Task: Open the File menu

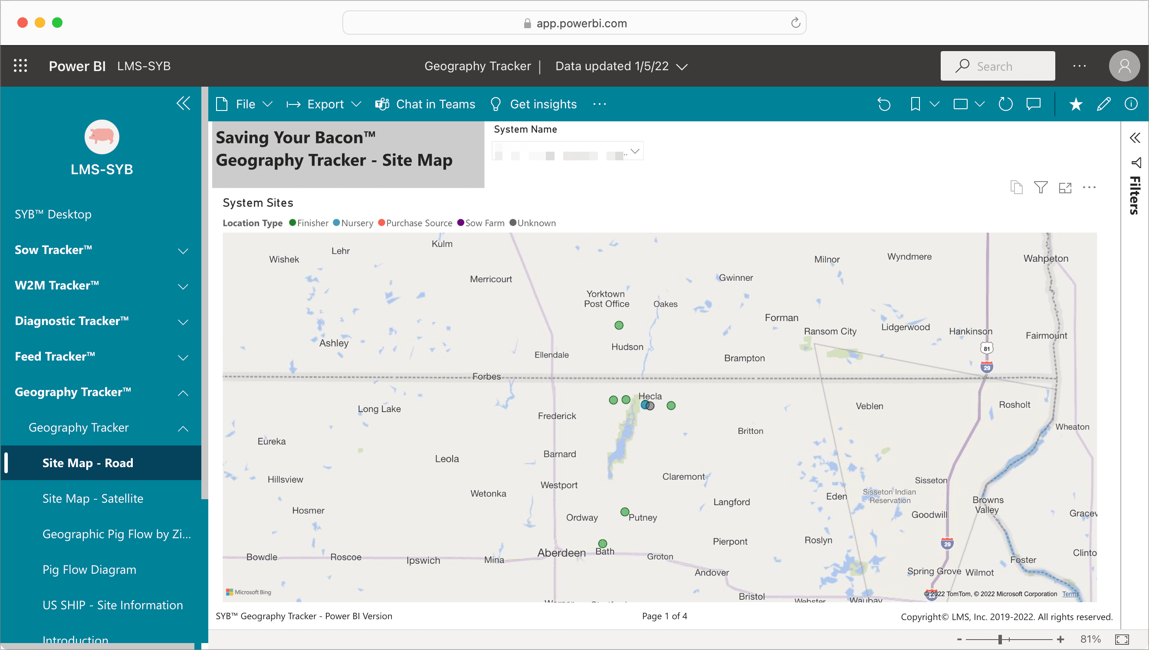Action: pyautogui.click(x=244, y=104)
